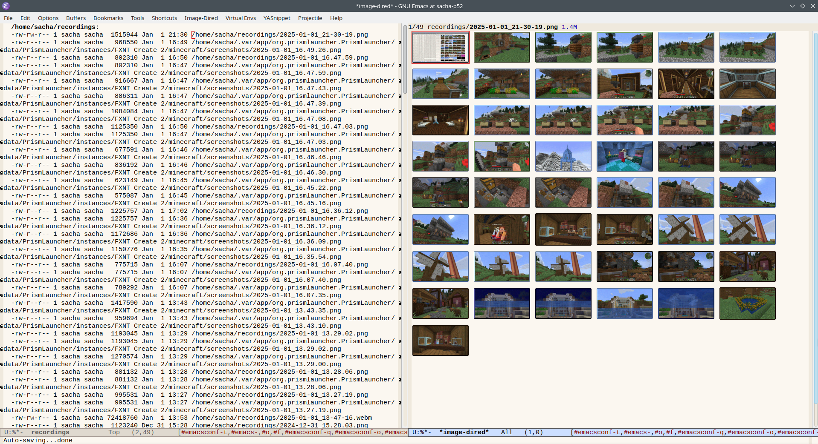Click the 1.4M file size in header line

coord(569,27)
